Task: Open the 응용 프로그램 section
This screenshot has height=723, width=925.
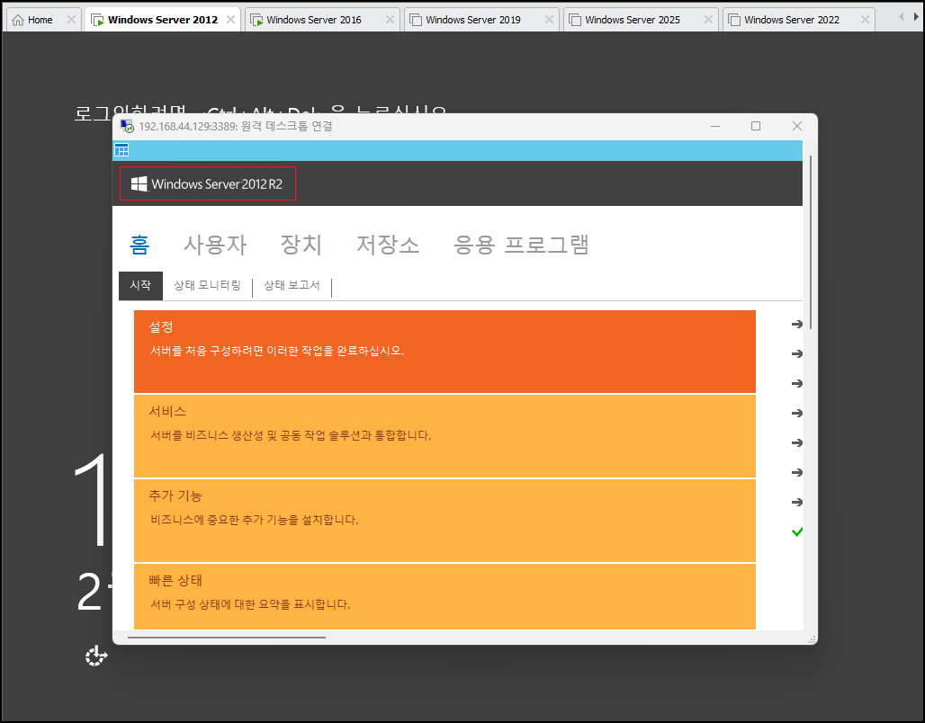Action: click(x=521, y=244)
